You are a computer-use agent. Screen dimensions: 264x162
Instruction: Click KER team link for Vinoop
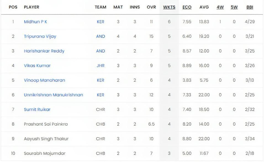[101, 80]
